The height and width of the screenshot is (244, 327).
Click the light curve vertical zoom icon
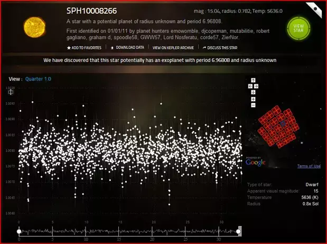coord(11,92)
